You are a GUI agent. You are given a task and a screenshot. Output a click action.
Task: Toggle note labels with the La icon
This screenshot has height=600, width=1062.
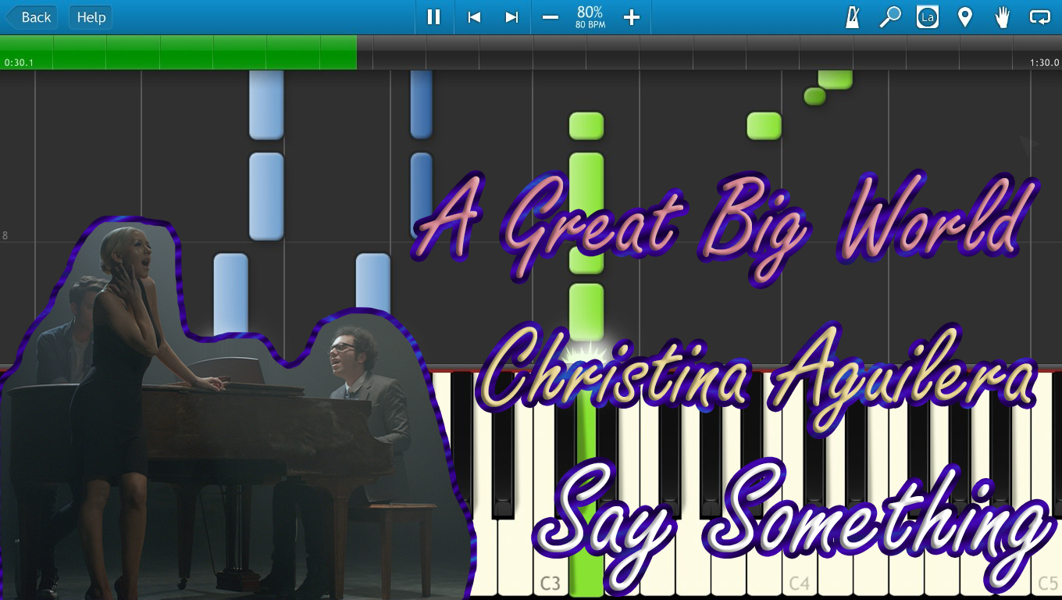(x=928, y=17)
